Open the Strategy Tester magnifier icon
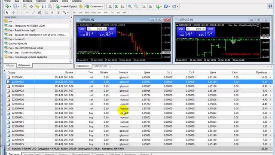The height and width of the screenshot is (155, 275). pyautogui.click(x=50, y=6)
